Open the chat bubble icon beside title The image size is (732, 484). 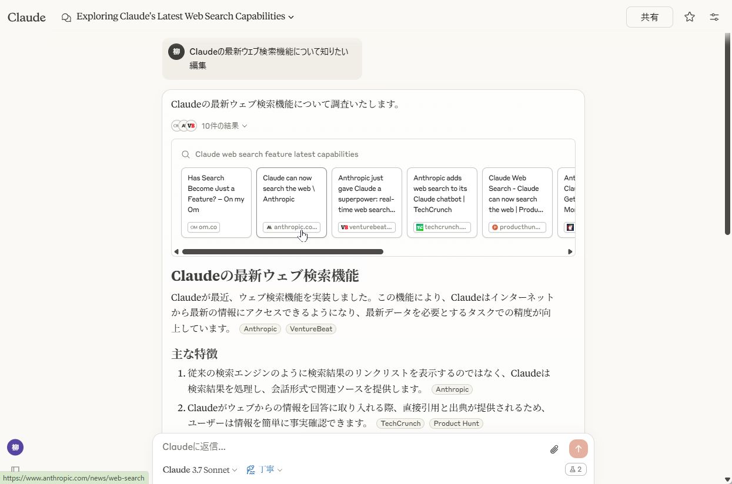pos(66,17)
